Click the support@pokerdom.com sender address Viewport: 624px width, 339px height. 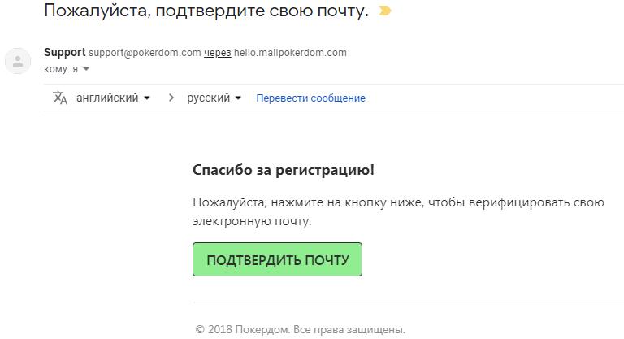coord(145,53)
